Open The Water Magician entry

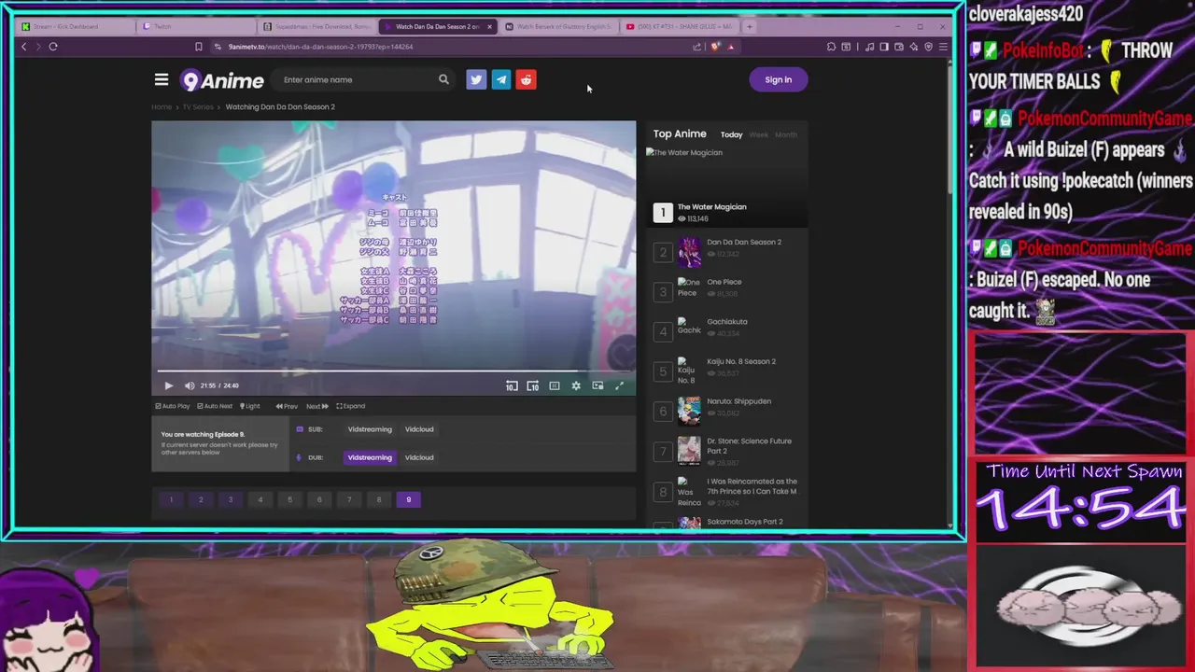coord(711,207)
